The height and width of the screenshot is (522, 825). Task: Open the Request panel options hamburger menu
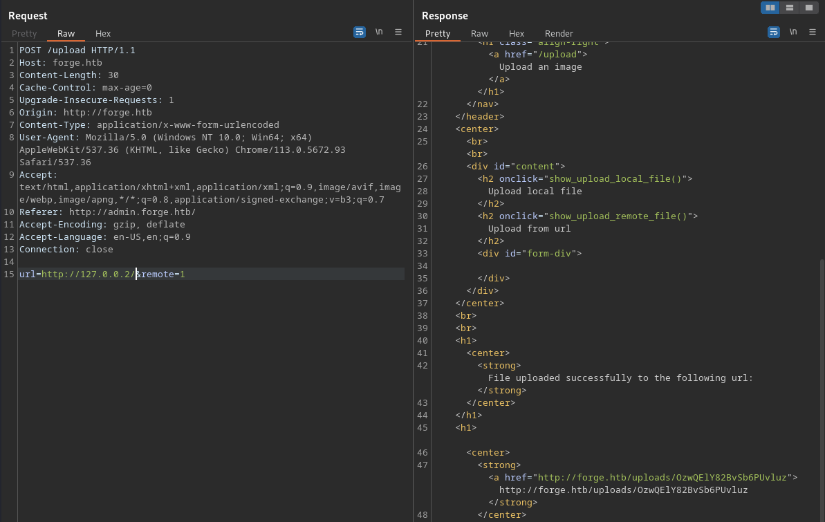[x=398, y=32]
